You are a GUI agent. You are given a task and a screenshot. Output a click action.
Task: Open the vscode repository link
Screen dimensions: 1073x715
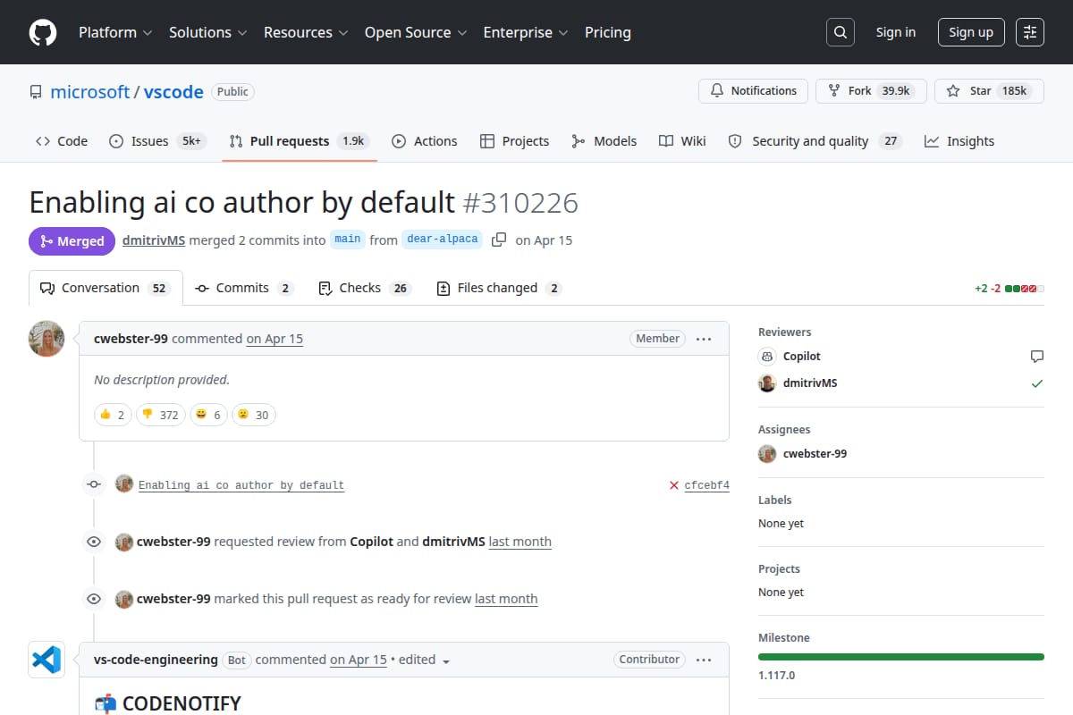pos(173,91)
